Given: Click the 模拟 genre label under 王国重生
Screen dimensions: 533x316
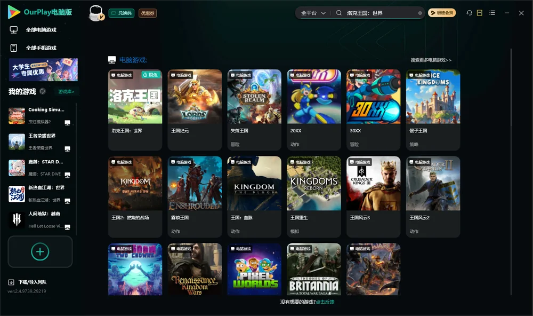Looking at the screenshot, I should click(x=295, y=231).
